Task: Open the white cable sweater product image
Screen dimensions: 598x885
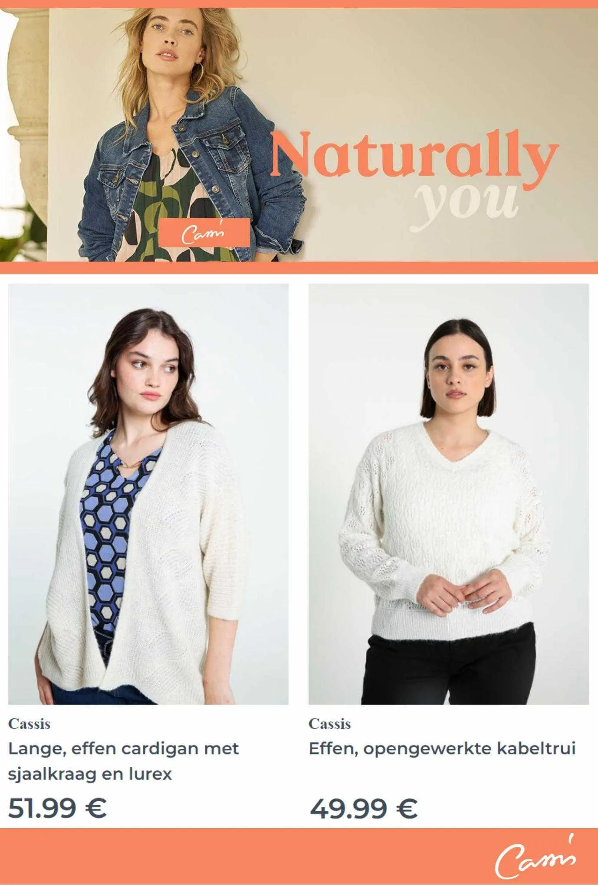Action: pos(449,494)
